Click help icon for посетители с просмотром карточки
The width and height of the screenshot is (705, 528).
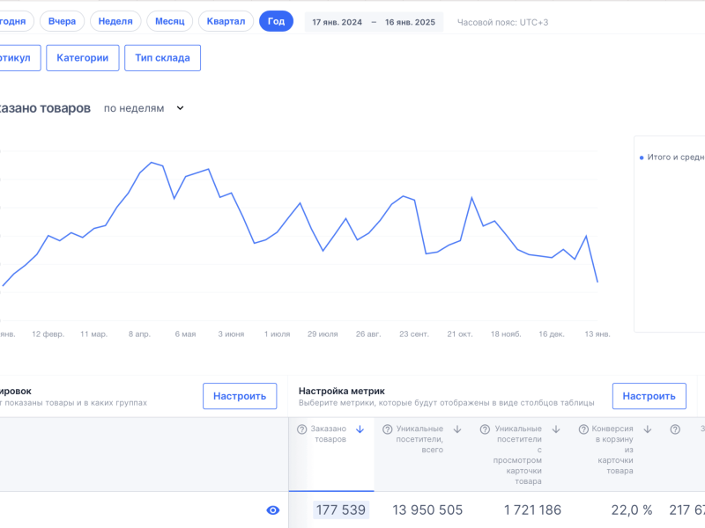coord(486,429)
